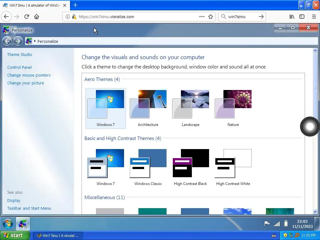
Task: Click Personalize breadcrumb in address bar
Action: [x=47, y=41]
